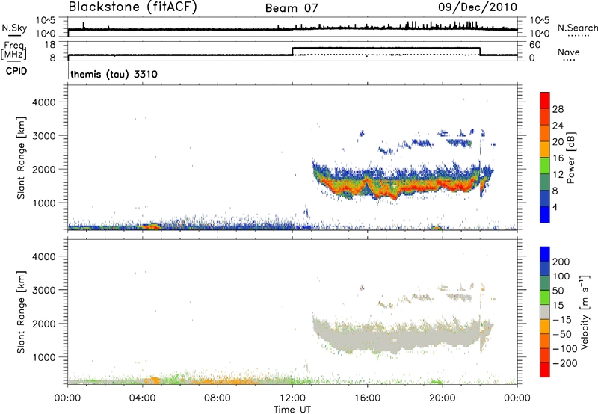The width and height of the screenshot is (598, 414).
Task: Click the red bottom of velocity colorbar
Action: [x=545, y=370]
